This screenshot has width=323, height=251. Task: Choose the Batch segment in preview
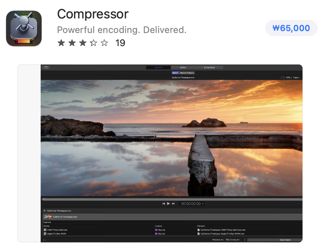[175, 73]
